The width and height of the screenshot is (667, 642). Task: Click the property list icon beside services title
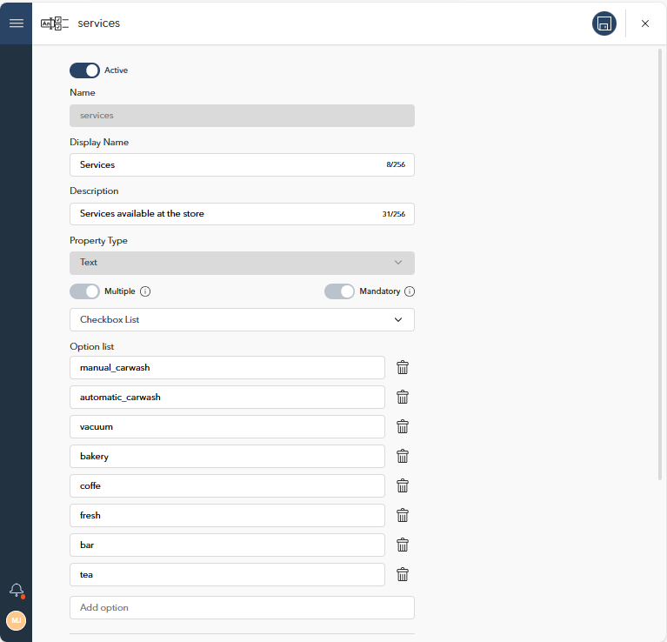click(55, 23)
